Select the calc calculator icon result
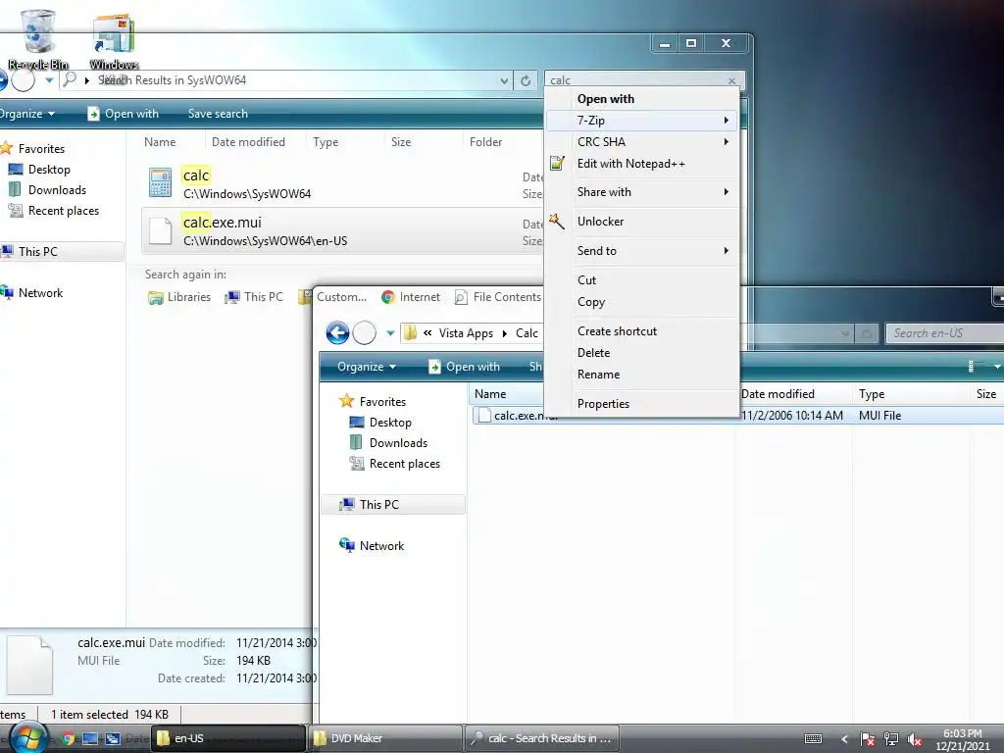 (160, 182)
